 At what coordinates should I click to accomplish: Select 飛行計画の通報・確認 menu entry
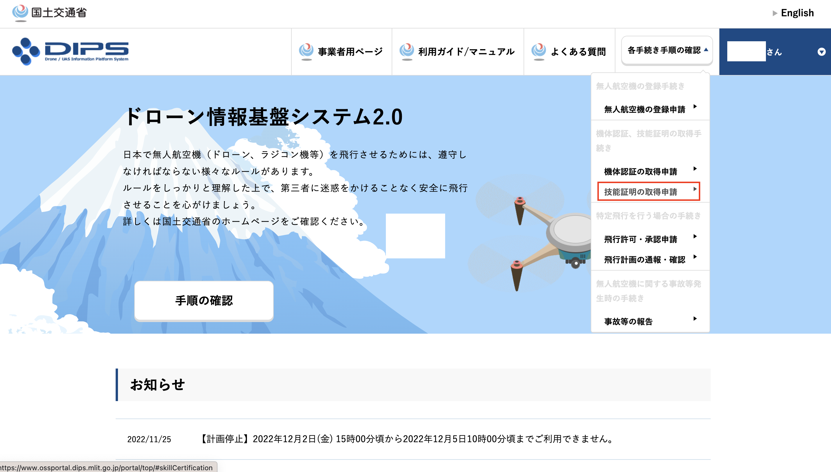[x=650, y=259]
